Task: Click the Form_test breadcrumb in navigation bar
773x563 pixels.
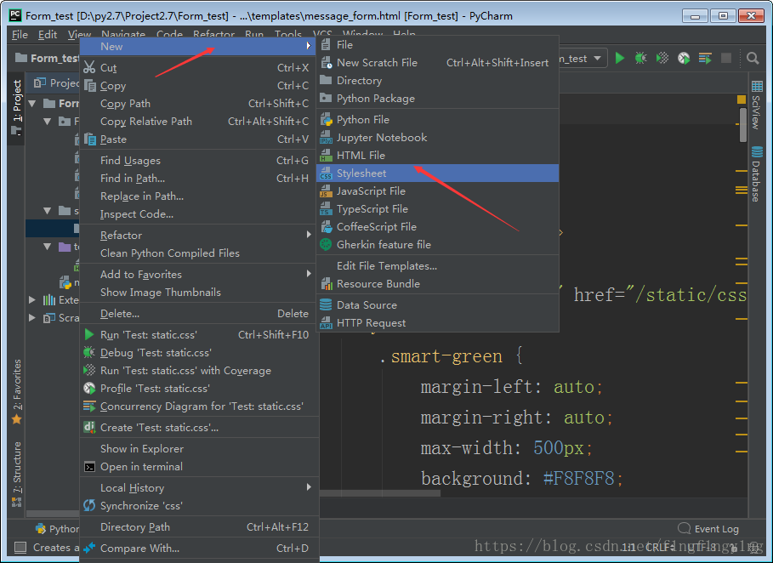Action: tap(47, 58)
